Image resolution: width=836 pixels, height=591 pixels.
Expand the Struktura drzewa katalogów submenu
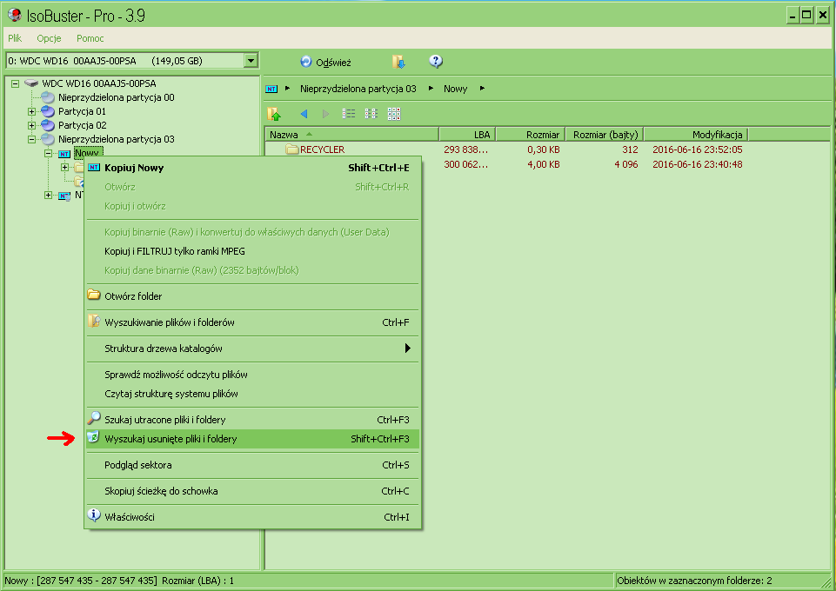[253, 349]
